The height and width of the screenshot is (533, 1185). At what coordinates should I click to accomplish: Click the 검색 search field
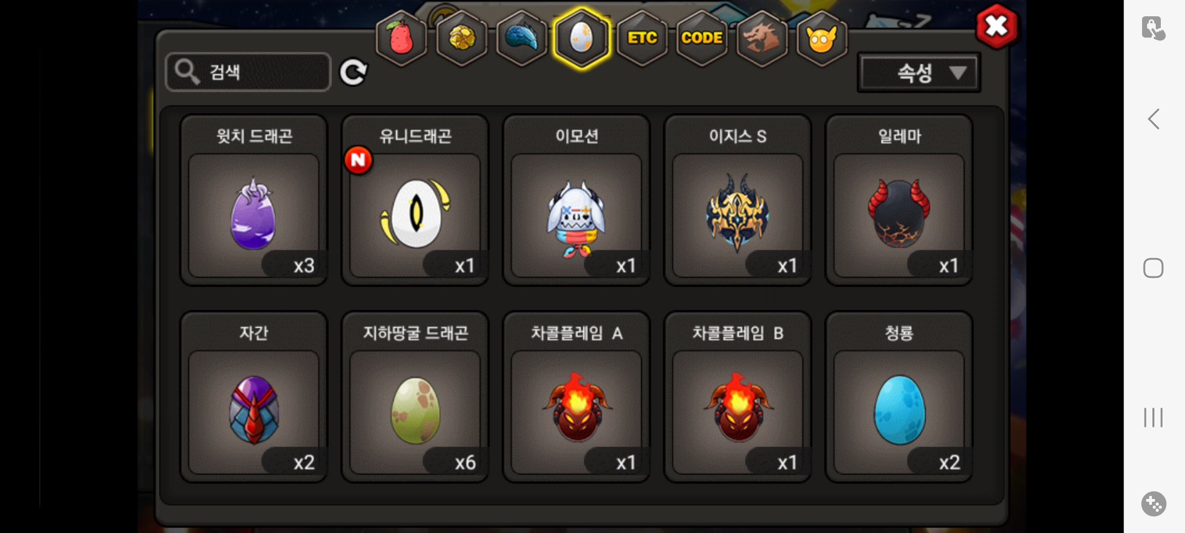click(248, 72)
